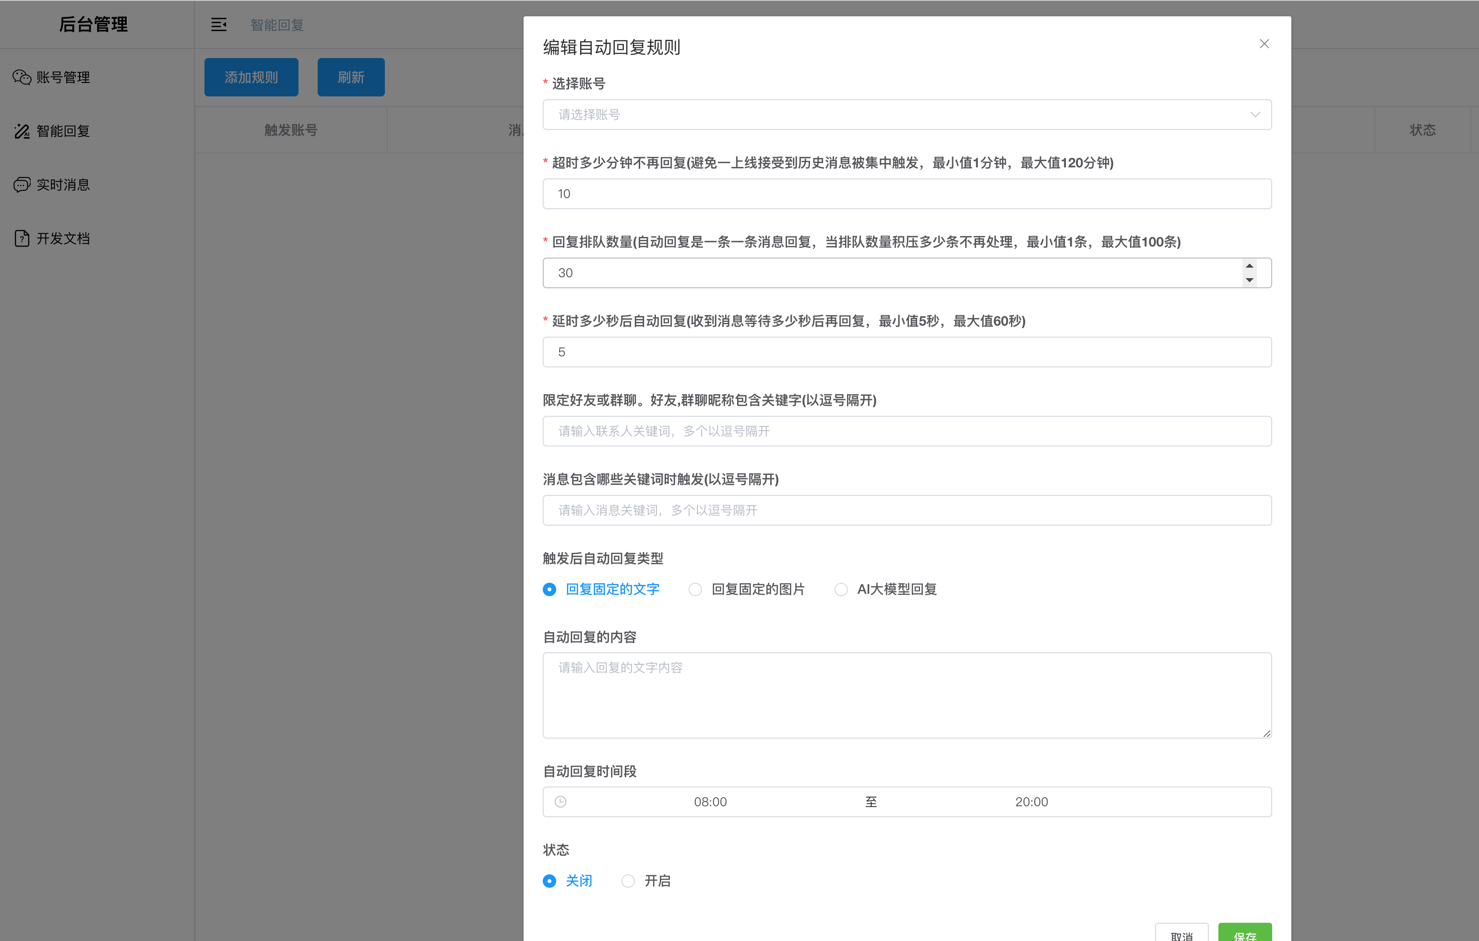1479x941 pixels.
Task: Increase queue count with up stepper arrow
Action: click(1249, 266)
